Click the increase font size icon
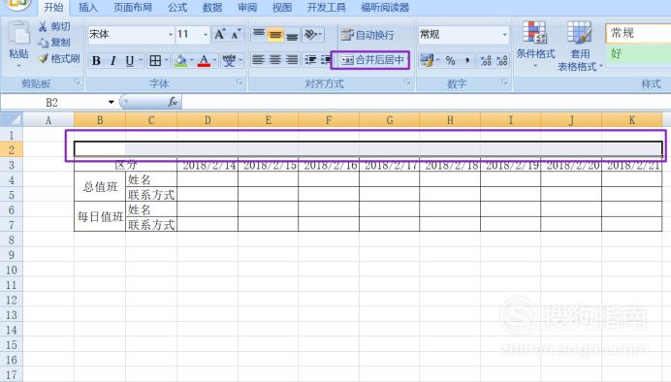Image resolution: width=671 pixels, height=382 pixels. point(220,34)
